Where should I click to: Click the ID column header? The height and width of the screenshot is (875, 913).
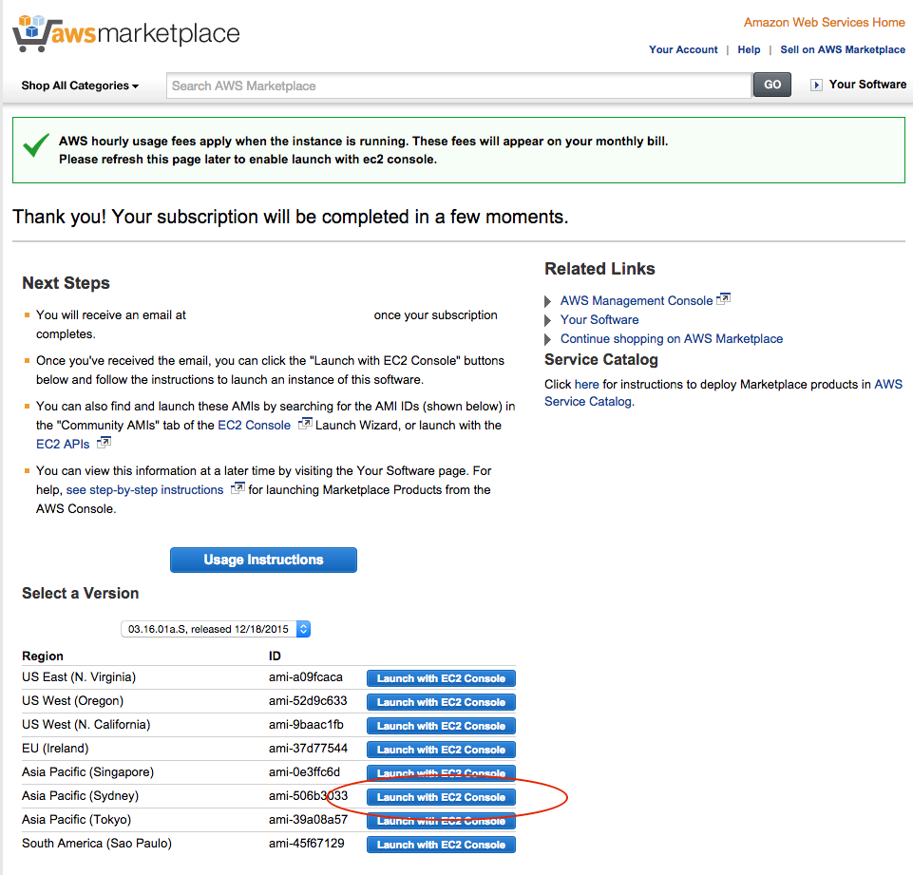coord(275,656)
